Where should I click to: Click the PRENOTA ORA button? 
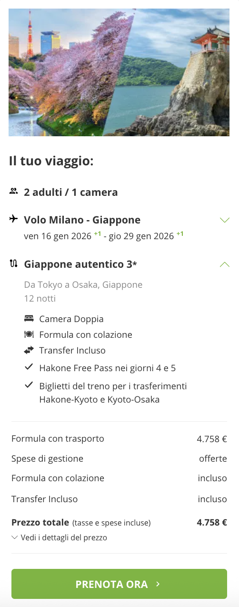coord(119,584)
